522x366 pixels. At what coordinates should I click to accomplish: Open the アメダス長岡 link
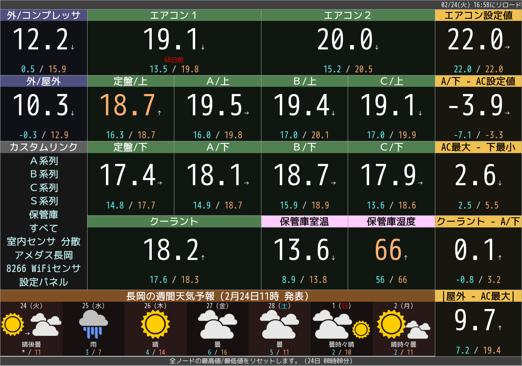pyautogui.click(x=43, y=255)
